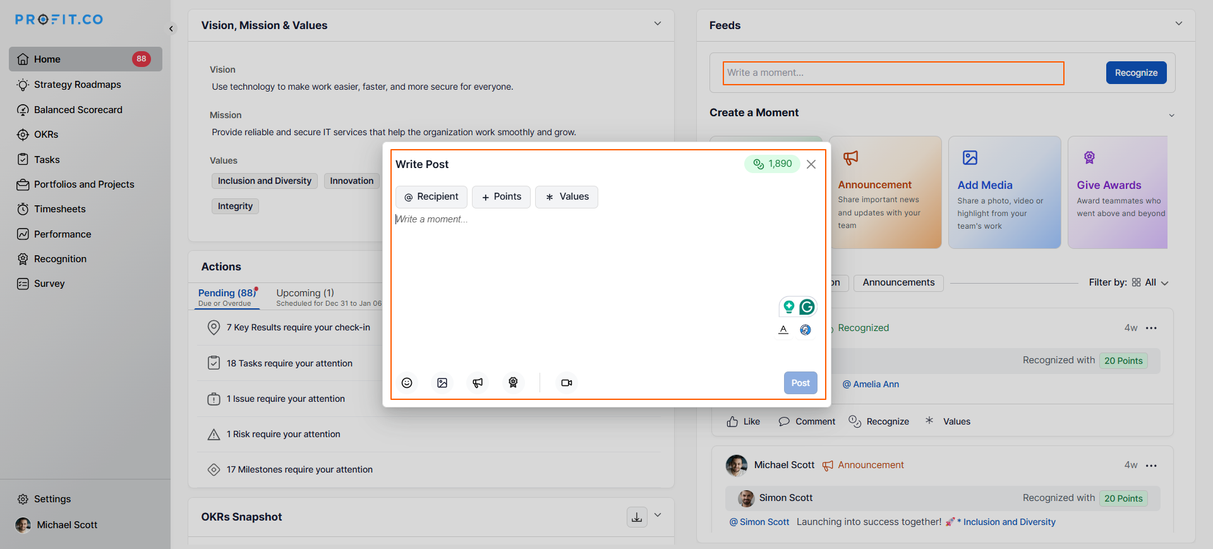The image size is (1213, 549).
Task: Select the Give Awards moment card
Action: [1118, 192]
